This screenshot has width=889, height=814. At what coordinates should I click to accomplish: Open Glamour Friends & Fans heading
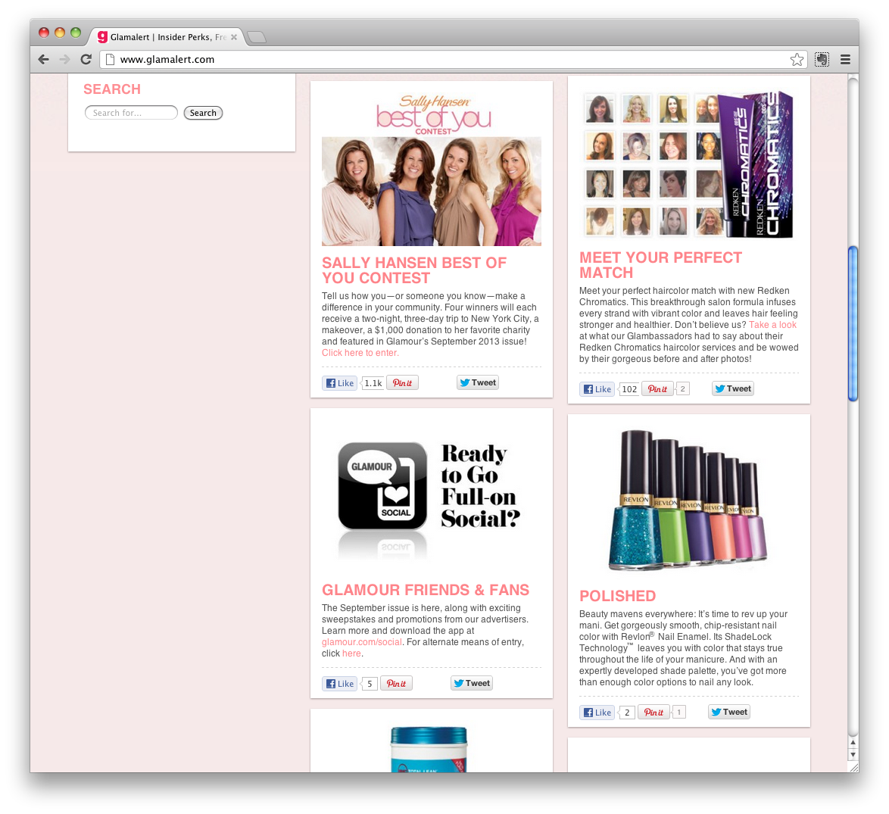(426, 590)
